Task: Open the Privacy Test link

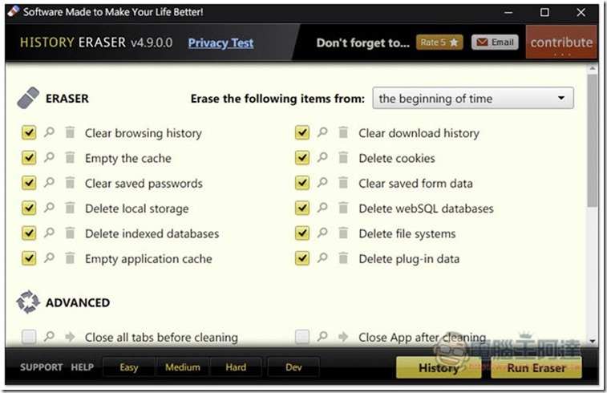Action: [x=221, y=43]
